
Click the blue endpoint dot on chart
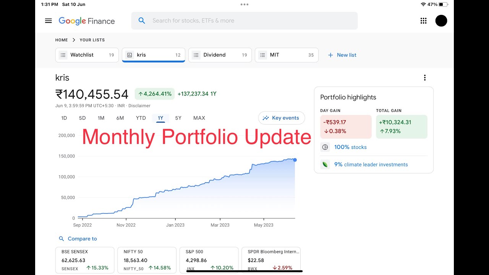tap(295, 160)
